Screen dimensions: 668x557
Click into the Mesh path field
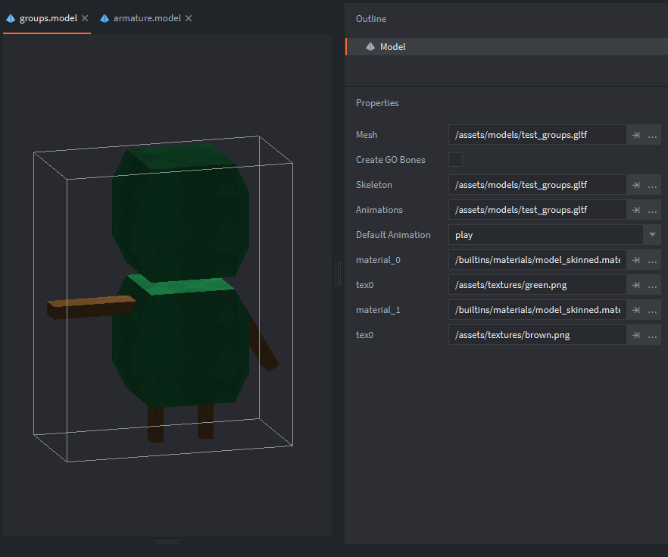click(537, 135)
